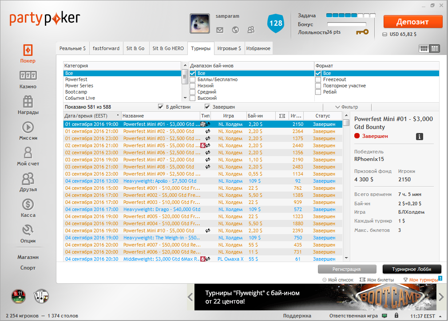
Task: Launch the blackjack cards icon
Action: 41,296
